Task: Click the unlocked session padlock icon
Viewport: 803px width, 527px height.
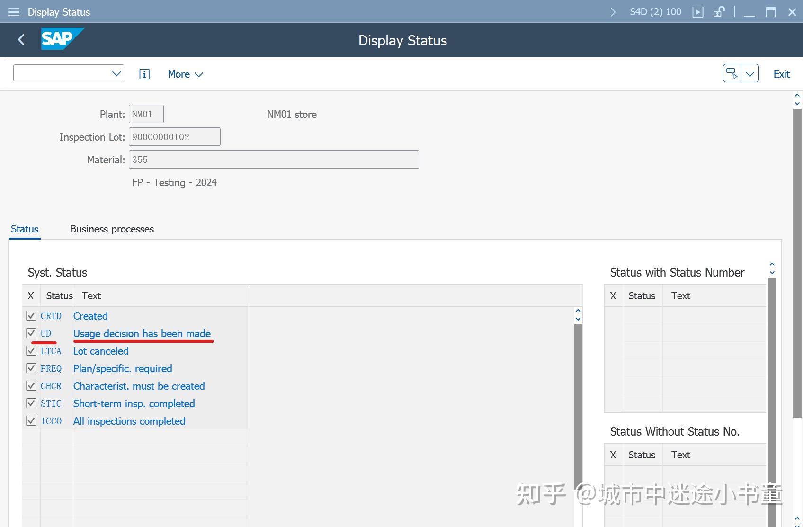Action: pyautogui.click(x=719, y=11)
